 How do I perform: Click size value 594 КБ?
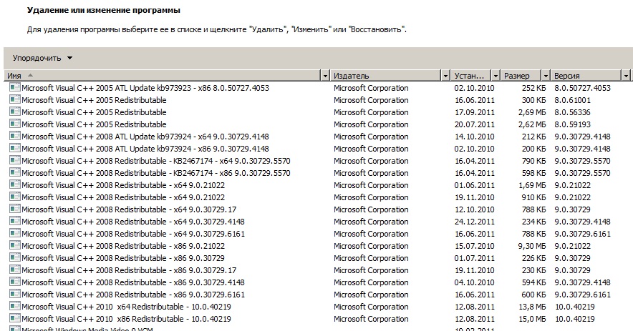pos(533,282)
